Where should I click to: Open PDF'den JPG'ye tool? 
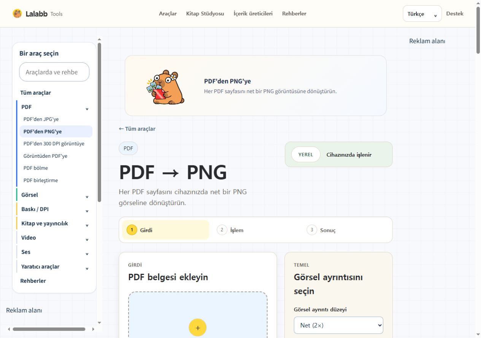click(56, 119)
